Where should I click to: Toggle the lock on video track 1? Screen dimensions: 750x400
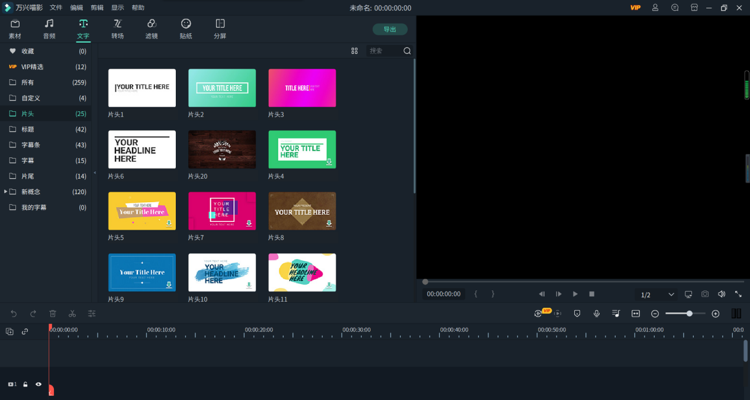25,385
